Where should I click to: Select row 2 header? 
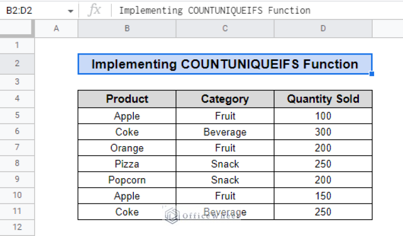[17, 64]
